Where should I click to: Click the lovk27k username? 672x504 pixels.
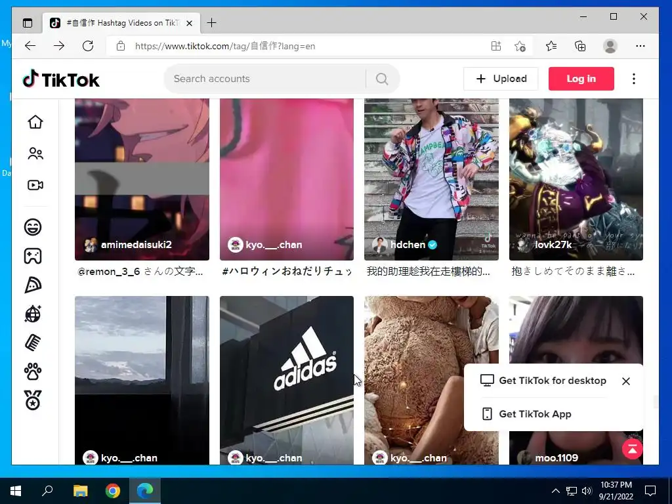click(553, 245)
